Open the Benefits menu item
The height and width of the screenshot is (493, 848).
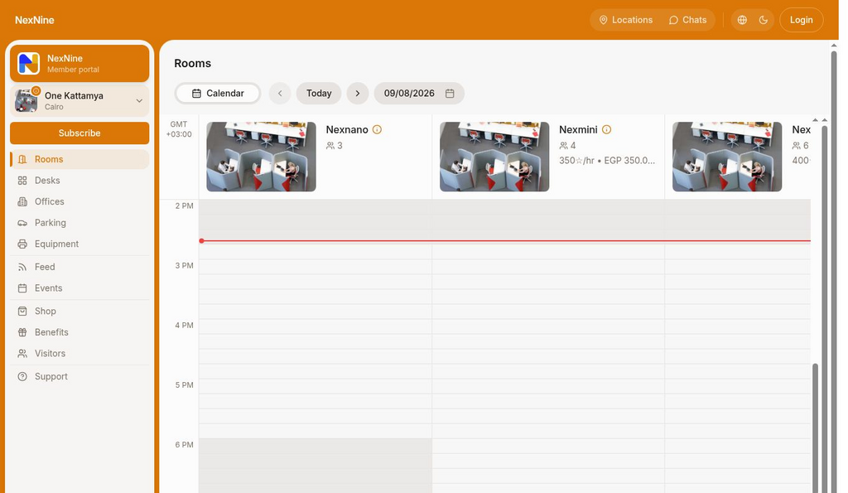pyautogui.click(x=79, y=332)
